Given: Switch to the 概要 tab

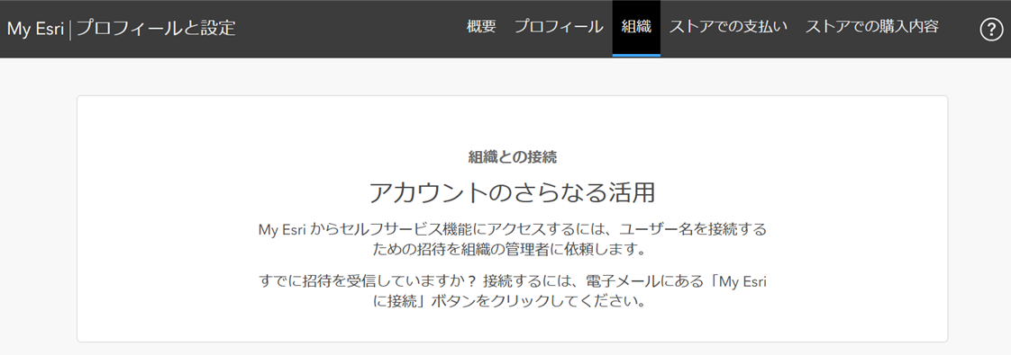Looking at the screenshot, I should (481, 27).
